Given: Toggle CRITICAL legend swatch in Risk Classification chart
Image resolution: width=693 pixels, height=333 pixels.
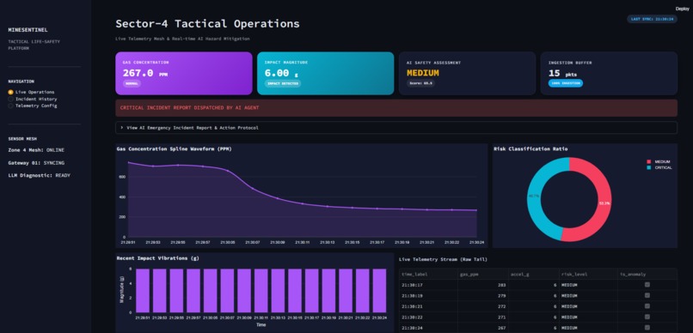Looking at the screenshot, I should tap(649, 167).
